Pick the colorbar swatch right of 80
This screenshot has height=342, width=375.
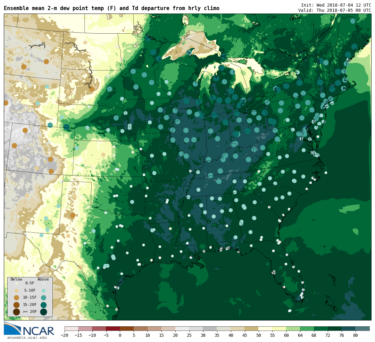pyautogui.click(x=362, y=328)
